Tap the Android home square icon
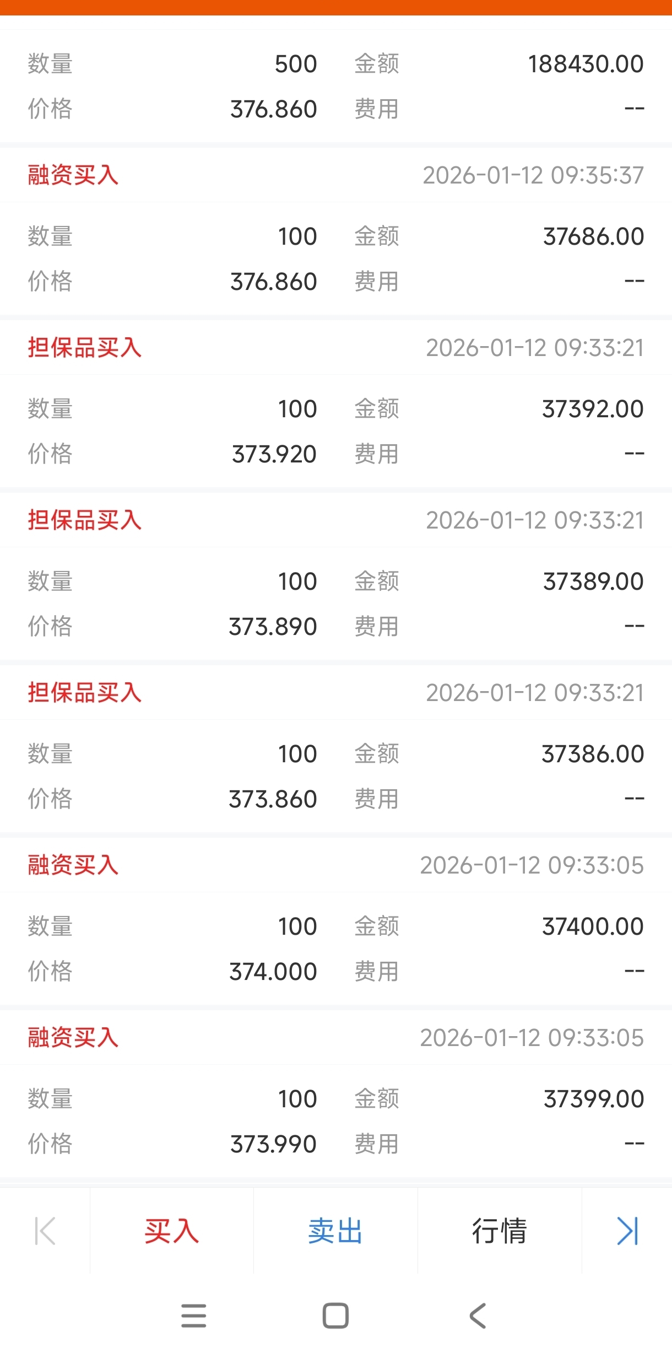Screen dimensions: 672x1358 pyautogui.click(x=335, y=1316)
